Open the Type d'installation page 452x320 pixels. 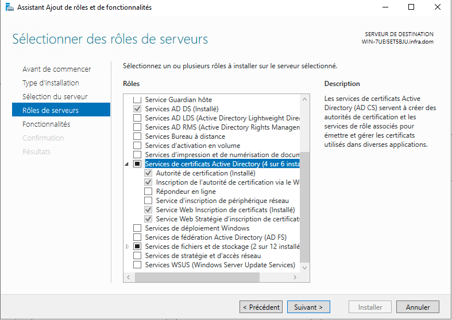pos(51,83)
